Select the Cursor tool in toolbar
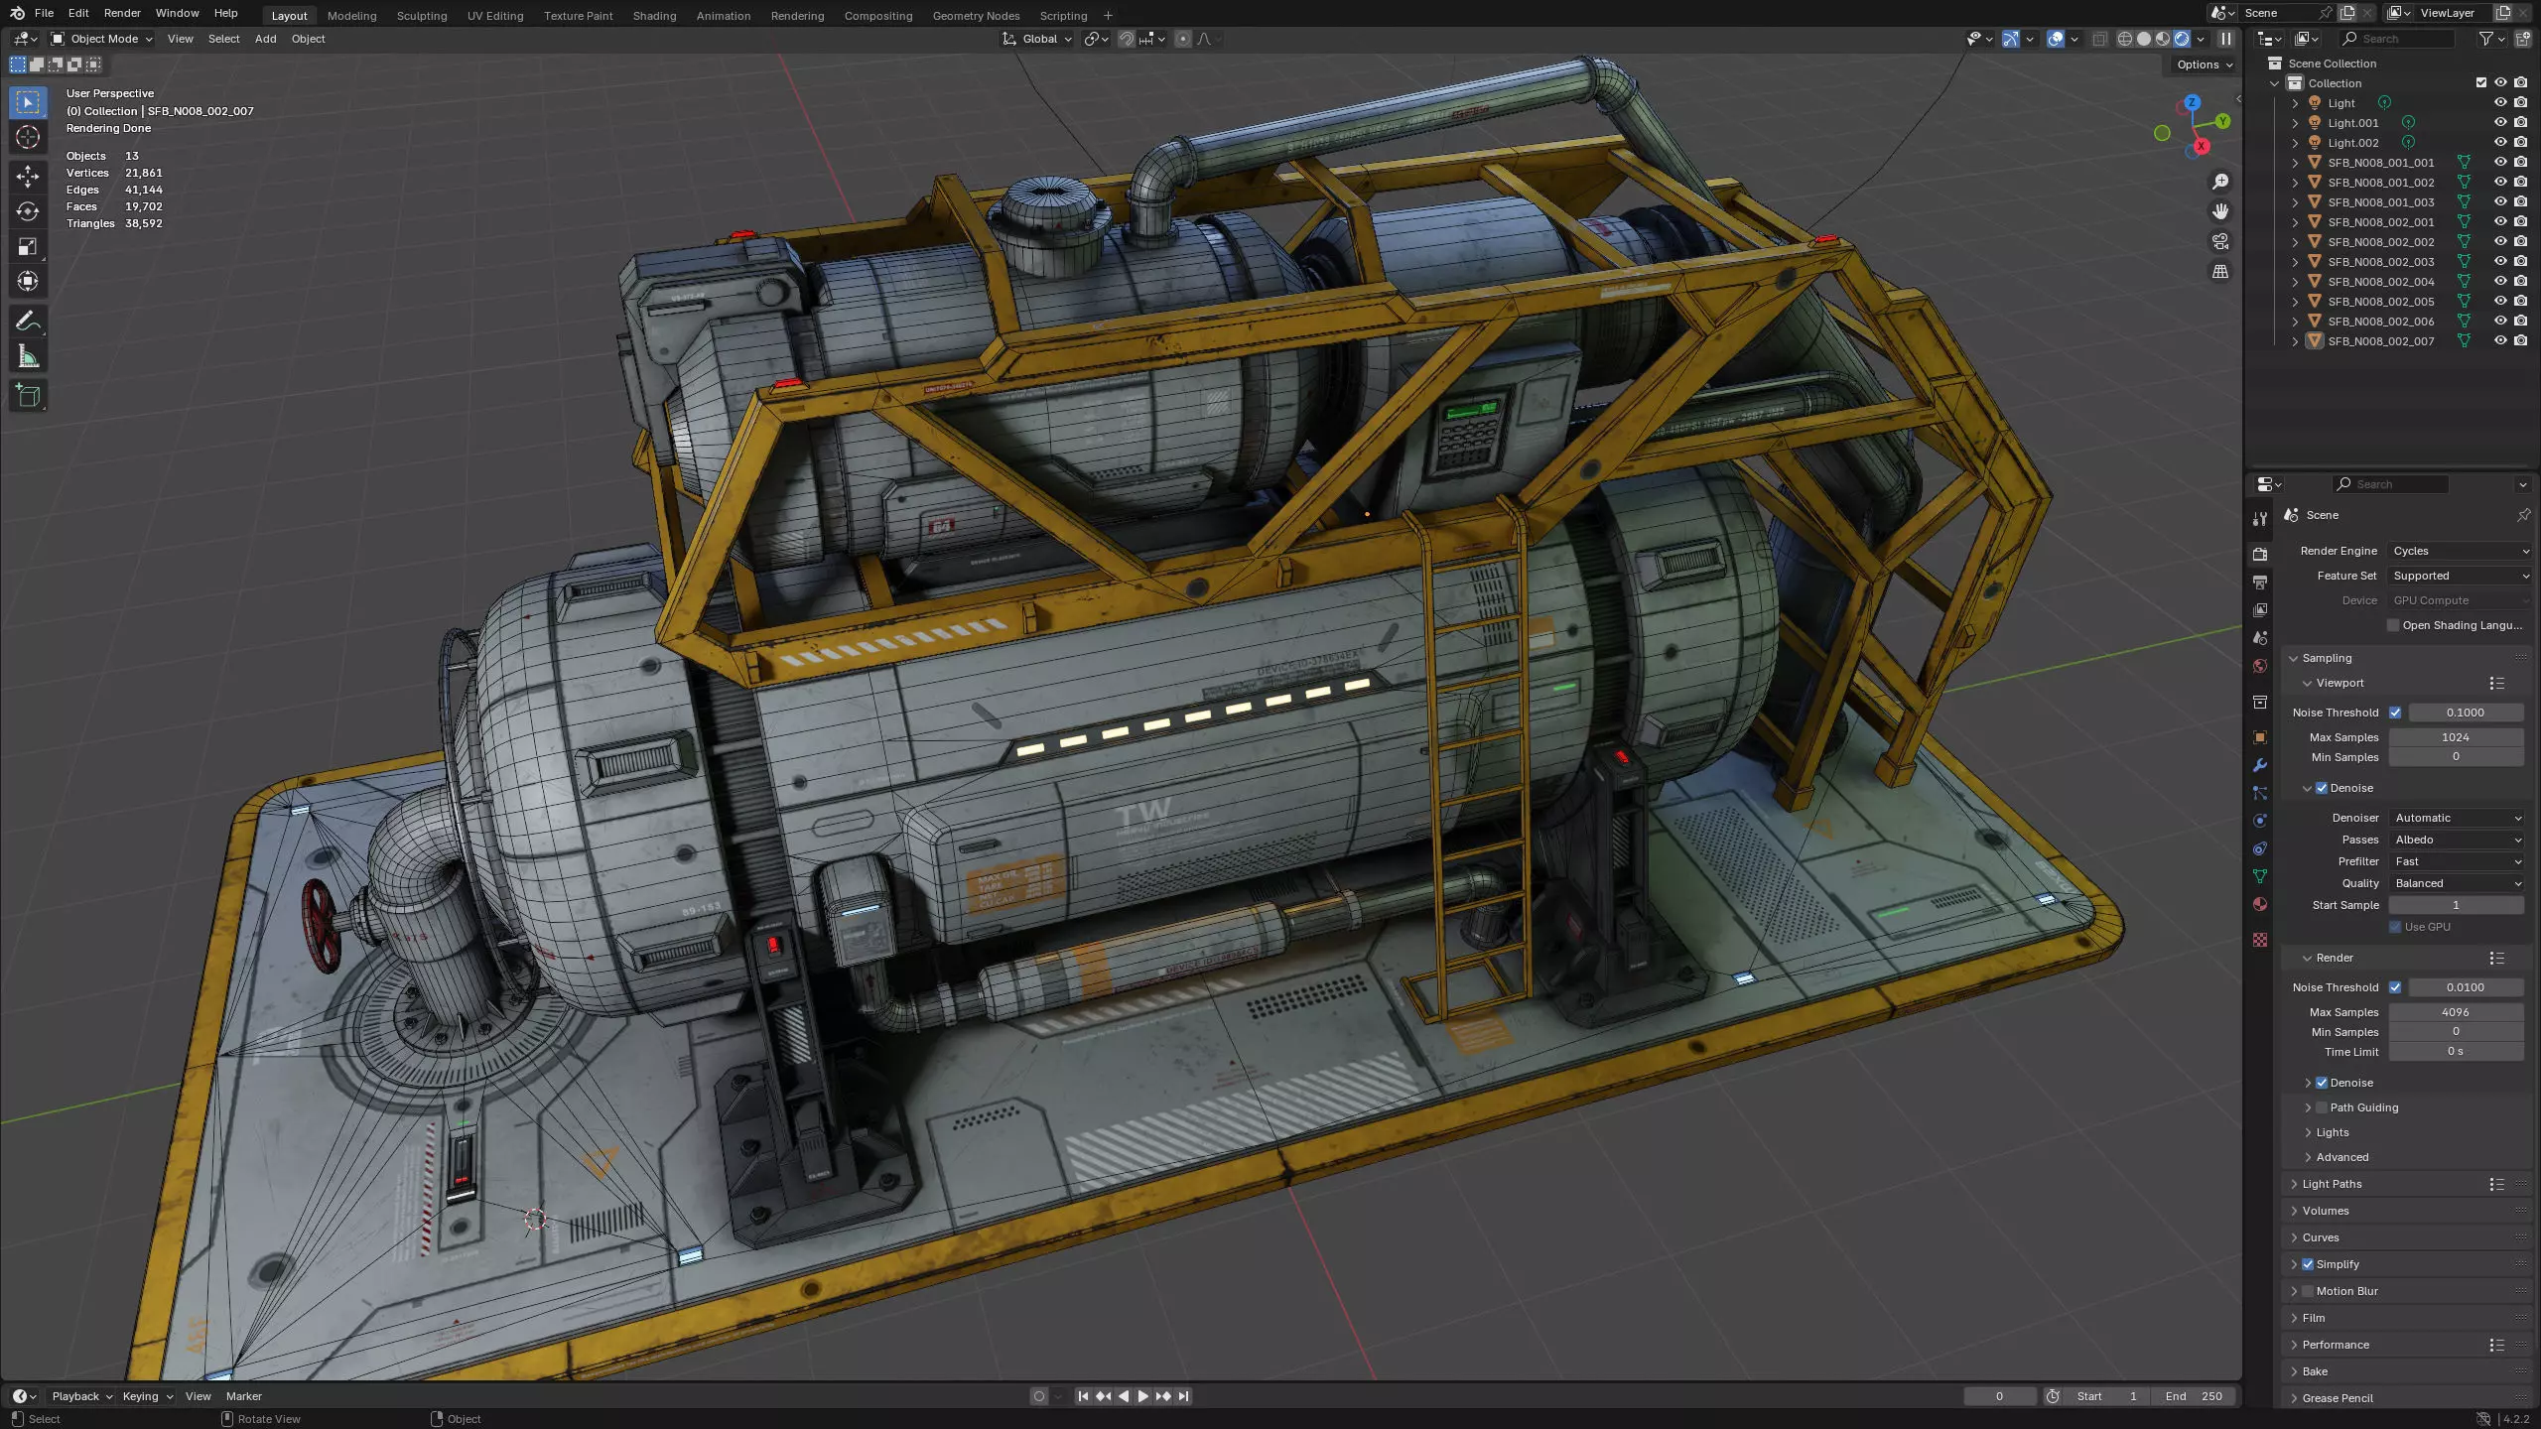2541x1429 pixels. pos(28,137)
